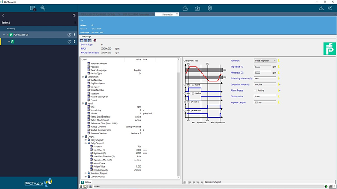Image resolution: width=337 pixels, height=189 pixels.
Task: Expand the Relay Output 1 node
Action: [86, 140]
